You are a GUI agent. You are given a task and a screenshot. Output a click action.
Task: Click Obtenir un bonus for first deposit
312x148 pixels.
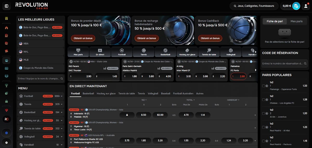pos(83,38)
